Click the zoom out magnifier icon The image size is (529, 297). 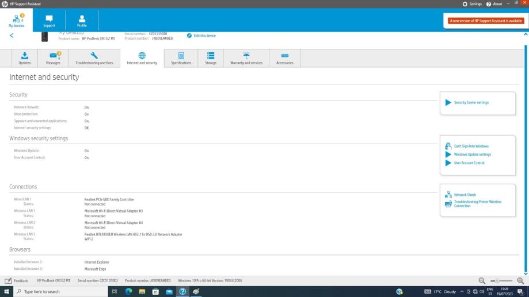(x=482, y=280)
